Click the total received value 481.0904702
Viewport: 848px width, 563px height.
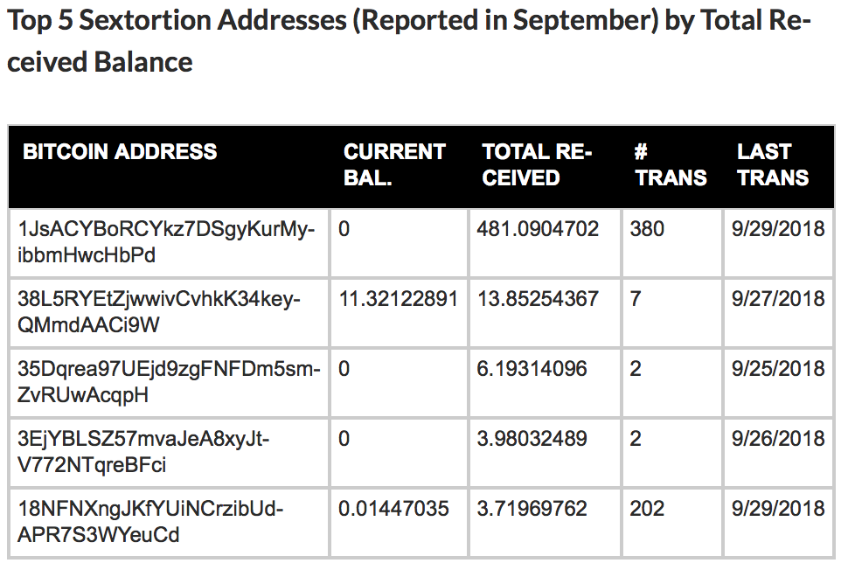(538, 229)
